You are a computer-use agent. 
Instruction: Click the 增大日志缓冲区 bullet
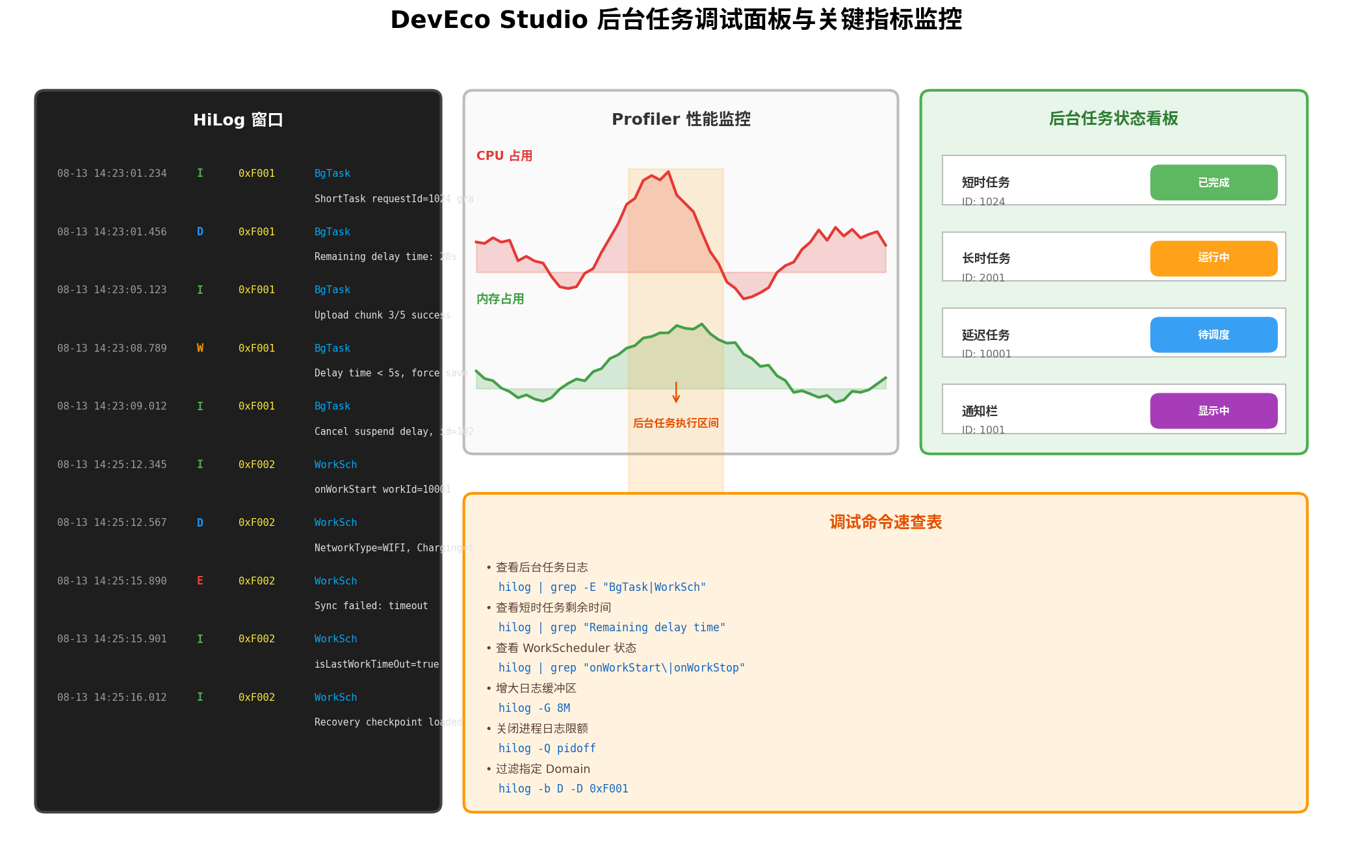531,688
